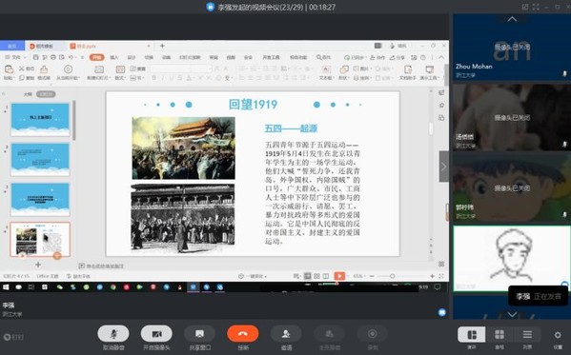The height and width of the screenshot is (355, 571).
Task: Start slideshow with orange play button
Action: click(339, 276)
